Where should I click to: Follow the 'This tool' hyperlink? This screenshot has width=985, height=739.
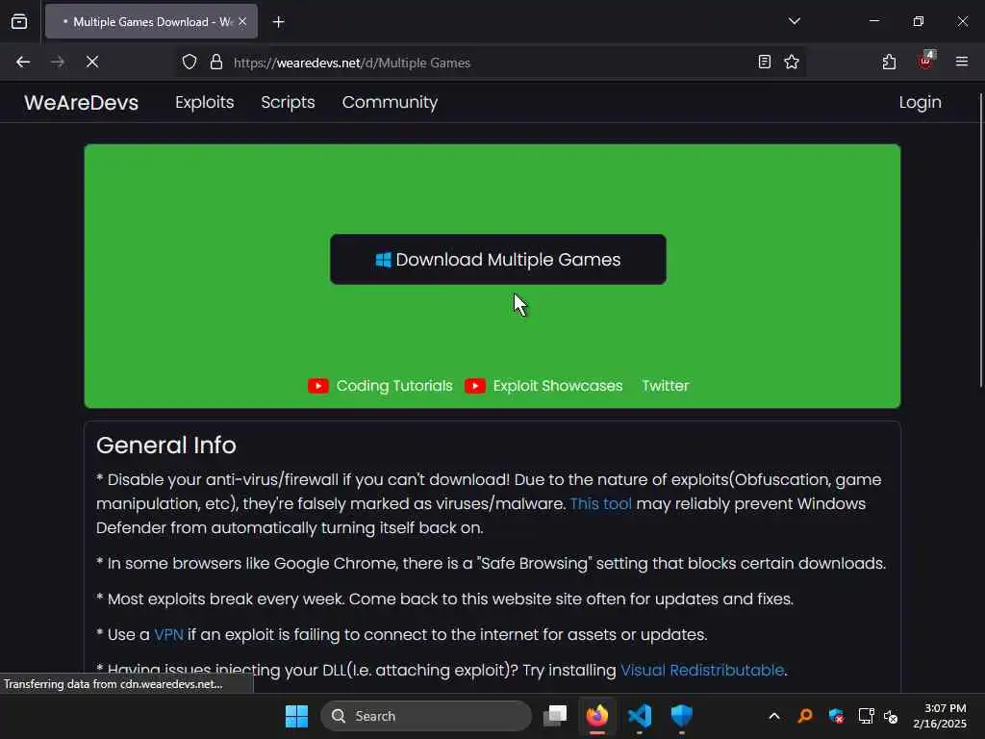point(600,504)
